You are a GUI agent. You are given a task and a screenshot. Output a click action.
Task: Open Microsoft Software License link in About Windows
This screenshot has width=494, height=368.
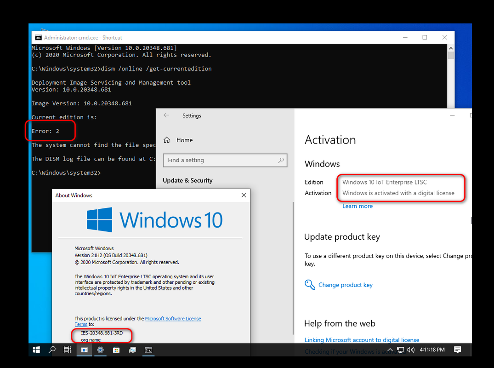click(173, 318)
